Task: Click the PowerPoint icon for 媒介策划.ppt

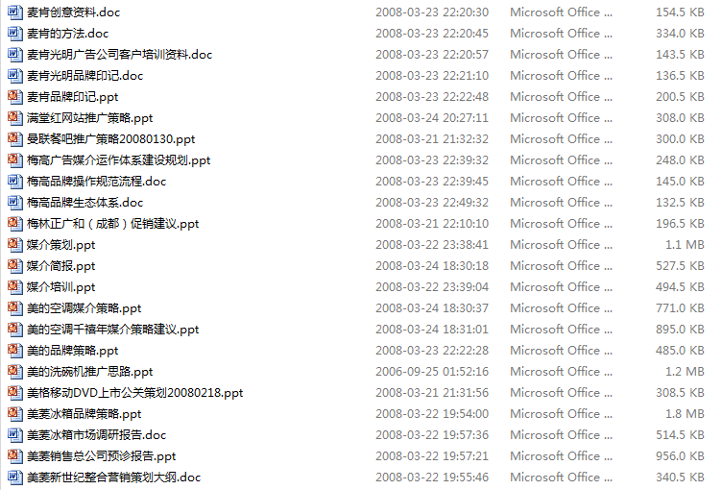Action: pos(14,245)
